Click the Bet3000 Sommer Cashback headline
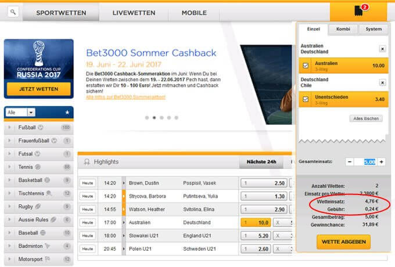The height and width of the screenshot is (267, 395). [x=151, y=53]
